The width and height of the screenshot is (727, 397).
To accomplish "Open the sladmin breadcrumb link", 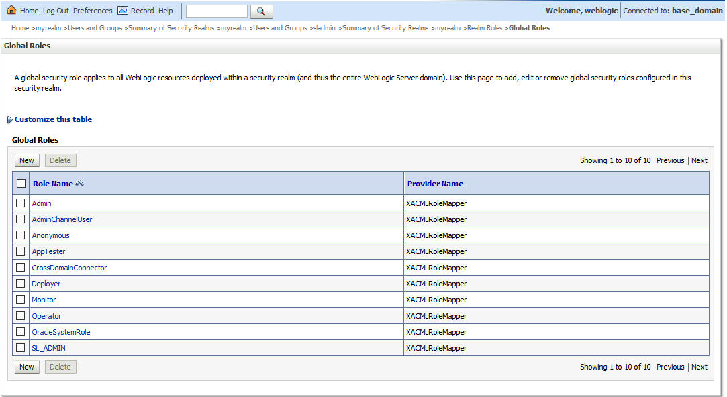I will 324,27.
